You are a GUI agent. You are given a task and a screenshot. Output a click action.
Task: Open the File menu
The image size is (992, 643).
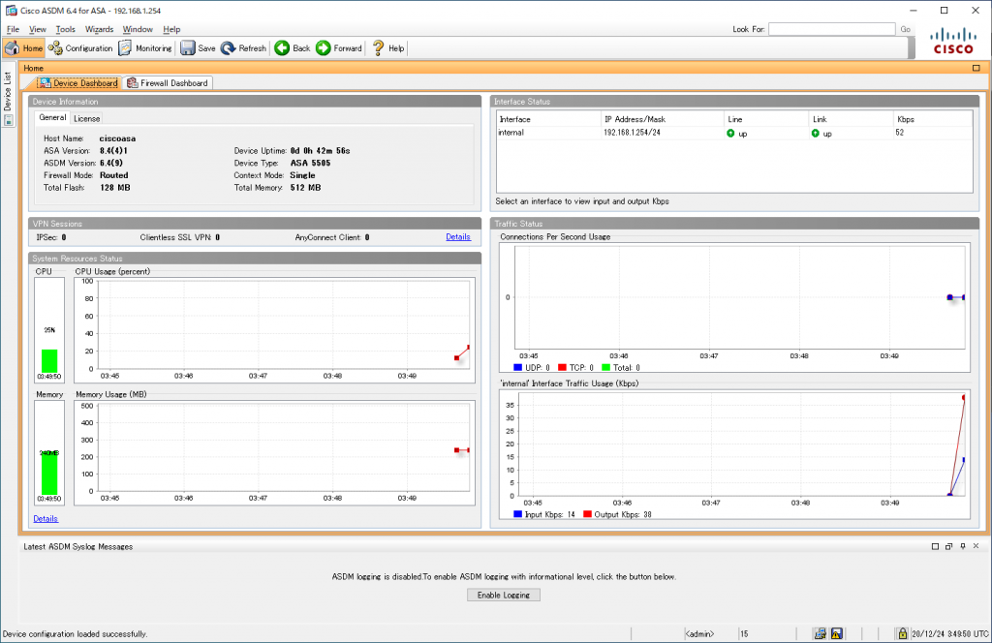click(x=13, y=29)
